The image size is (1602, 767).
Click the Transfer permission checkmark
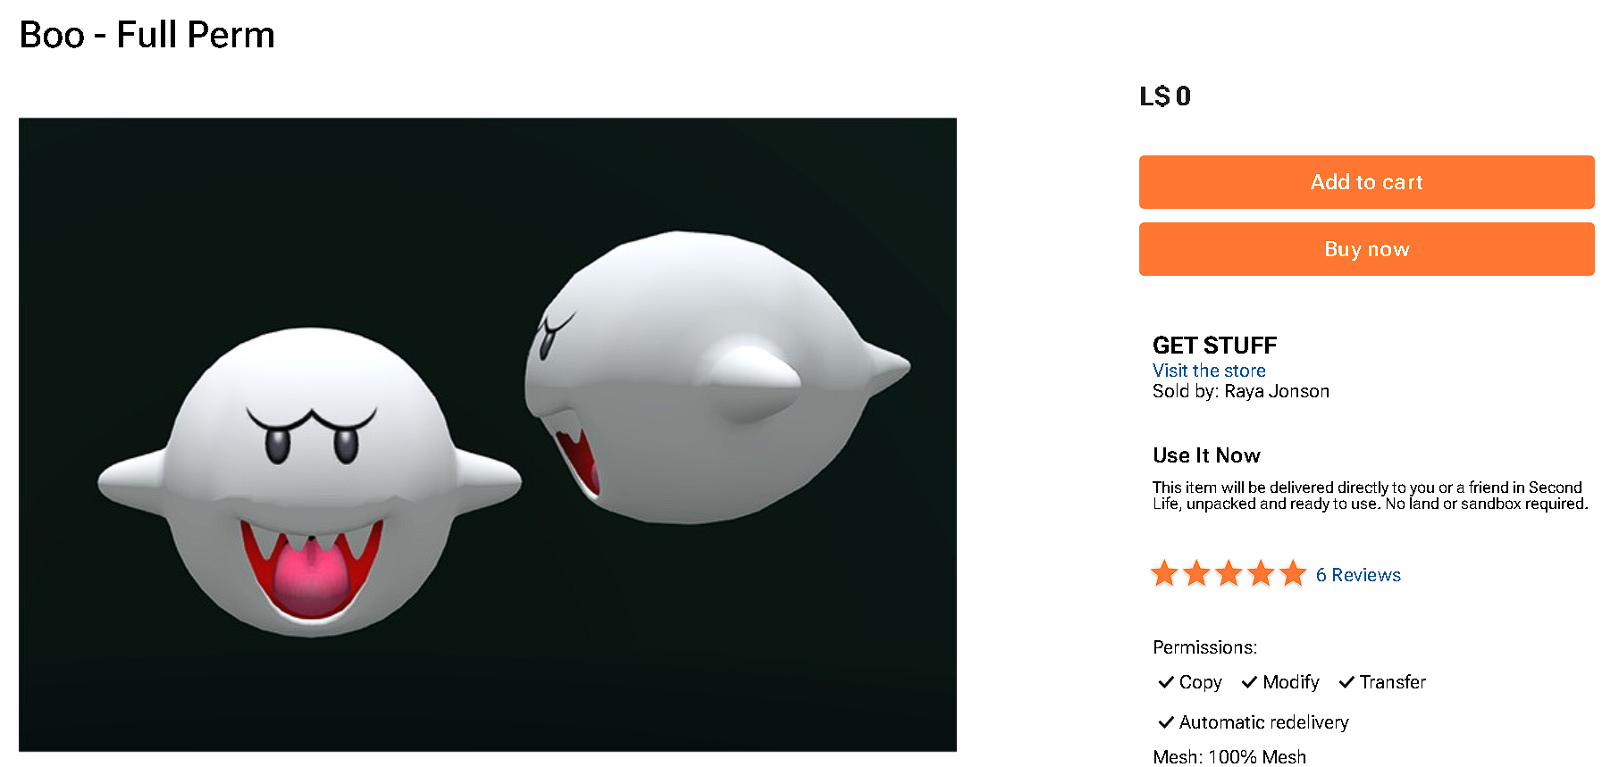pyautogui.click(x=1346, y=682)
